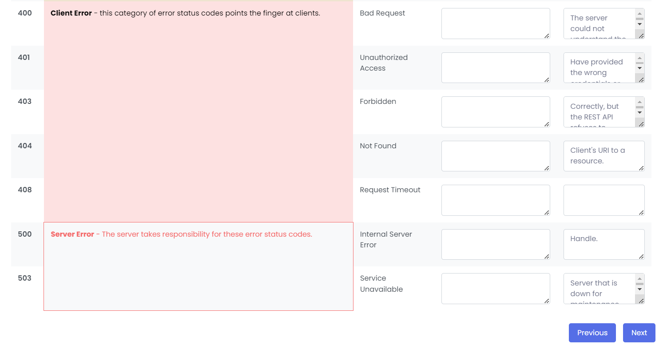Click resize handle of Not Found description box
This screenshot has width=667, height=345.
tap(641, 168)
